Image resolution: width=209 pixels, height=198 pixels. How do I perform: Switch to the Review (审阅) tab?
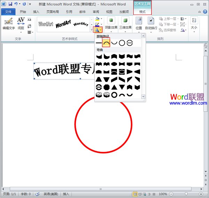coord(96,12)
